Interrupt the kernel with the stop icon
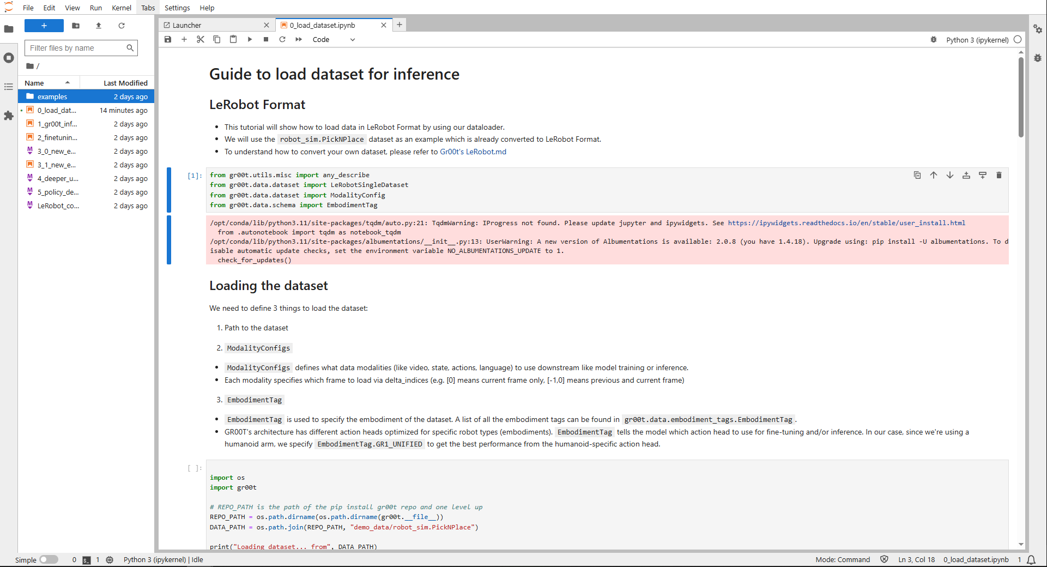 266,39
